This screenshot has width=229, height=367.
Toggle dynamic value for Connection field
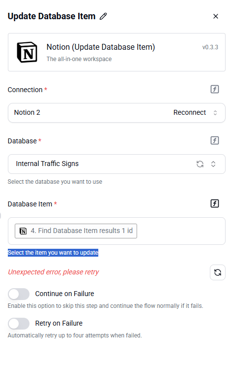point(215,89)
